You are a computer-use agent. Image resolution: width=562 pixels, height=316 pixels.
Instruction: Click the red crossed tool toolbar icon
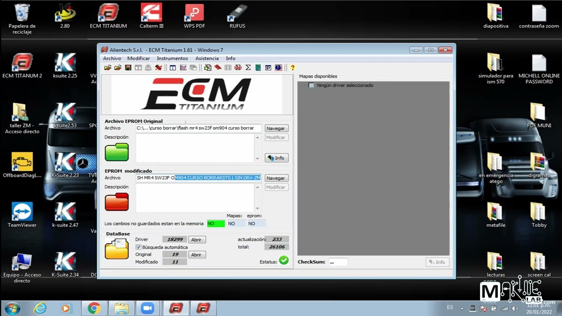(159, 68)
